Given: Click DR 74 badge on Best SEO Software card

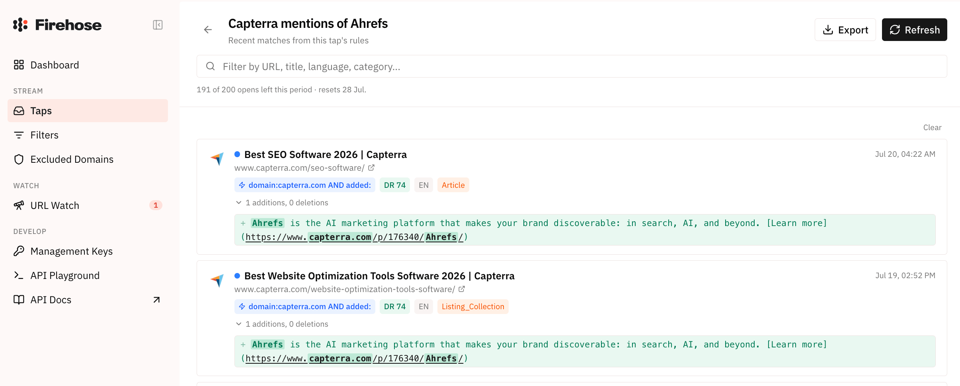Looking at the screenshot, I should 395,185.
